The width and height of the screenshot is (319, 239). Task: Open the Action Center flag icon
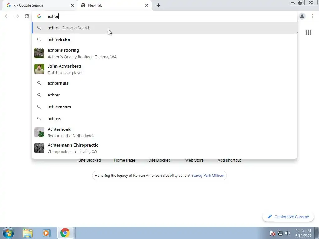272,233
